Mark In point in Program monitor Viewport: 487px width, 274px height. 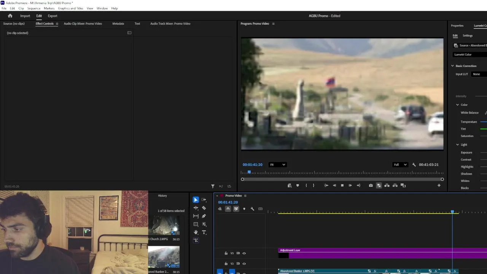click(306, 185)
